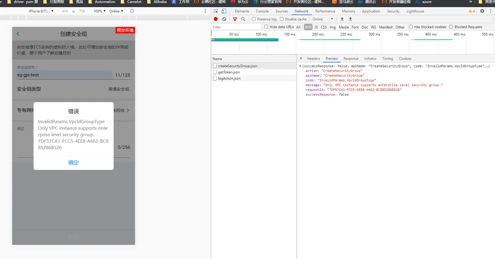Open the Alibaba bookmark folder

coord(157,2)
